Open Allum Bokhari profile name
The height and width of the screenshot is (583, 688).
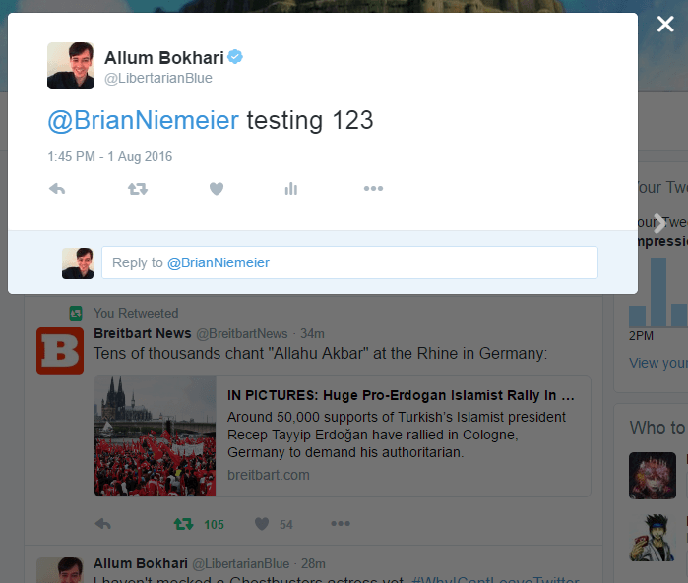point(164,57)
